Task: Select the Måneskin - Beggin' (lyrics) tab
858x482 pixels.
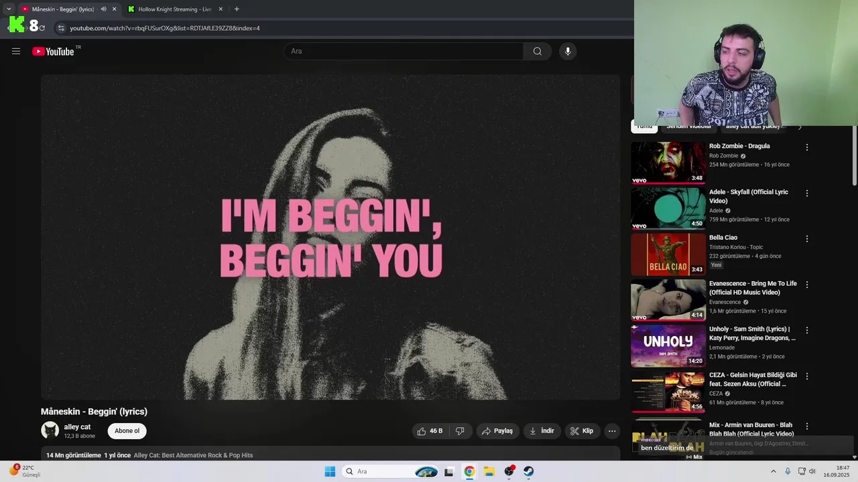Action: coord(63,9)
